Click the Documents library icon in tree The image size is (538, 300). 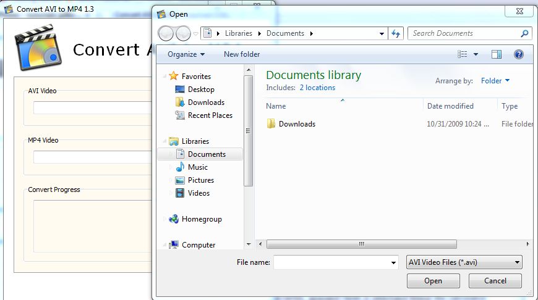(x=180, y=154)
